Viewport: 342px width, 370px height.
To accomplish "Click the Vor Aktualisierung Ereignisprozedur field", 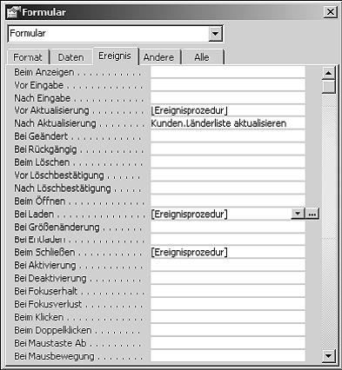I will 228,110.
